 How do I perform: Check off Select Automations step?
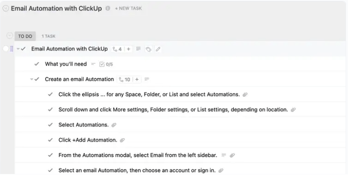50,125
